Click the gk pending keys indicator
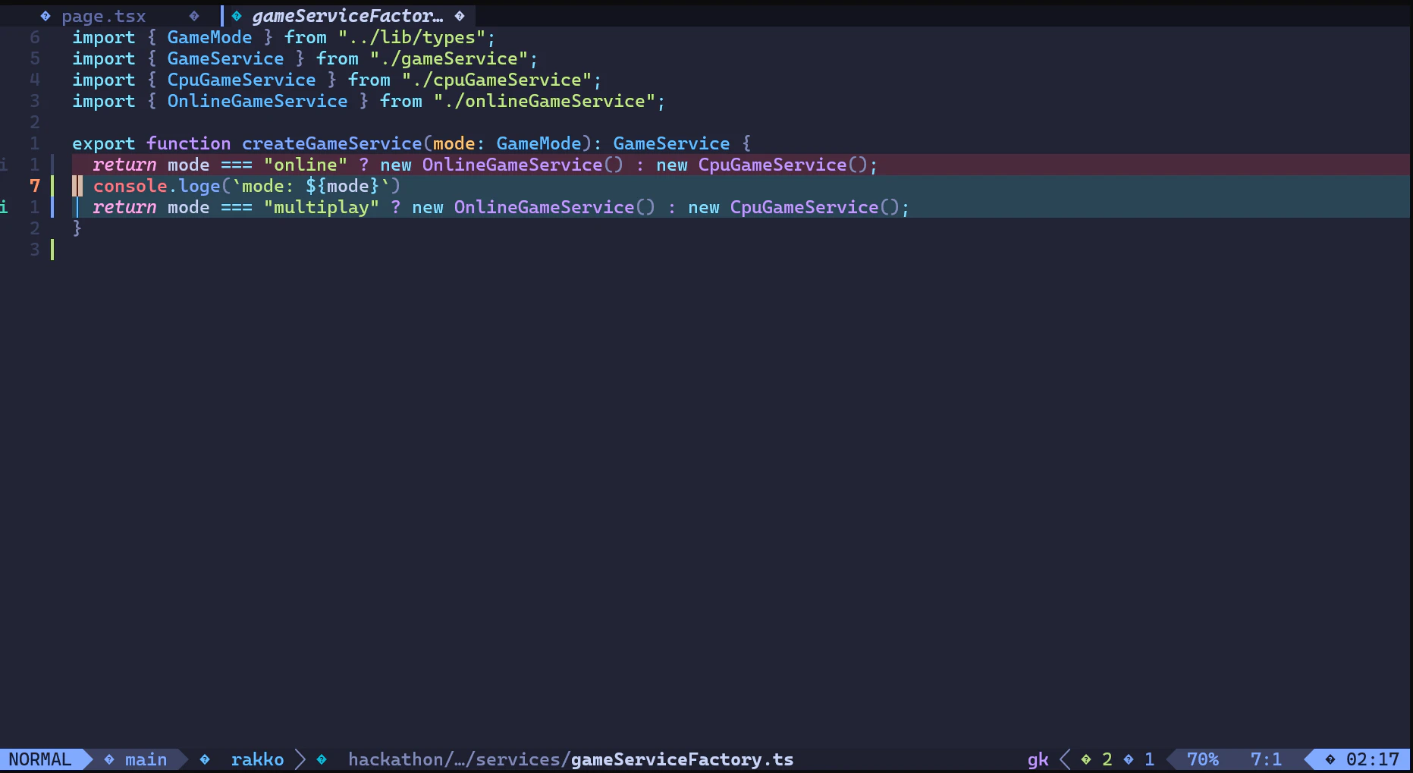The width and height of the screenshot is (1413, 773). click(x=1038, y=759)
